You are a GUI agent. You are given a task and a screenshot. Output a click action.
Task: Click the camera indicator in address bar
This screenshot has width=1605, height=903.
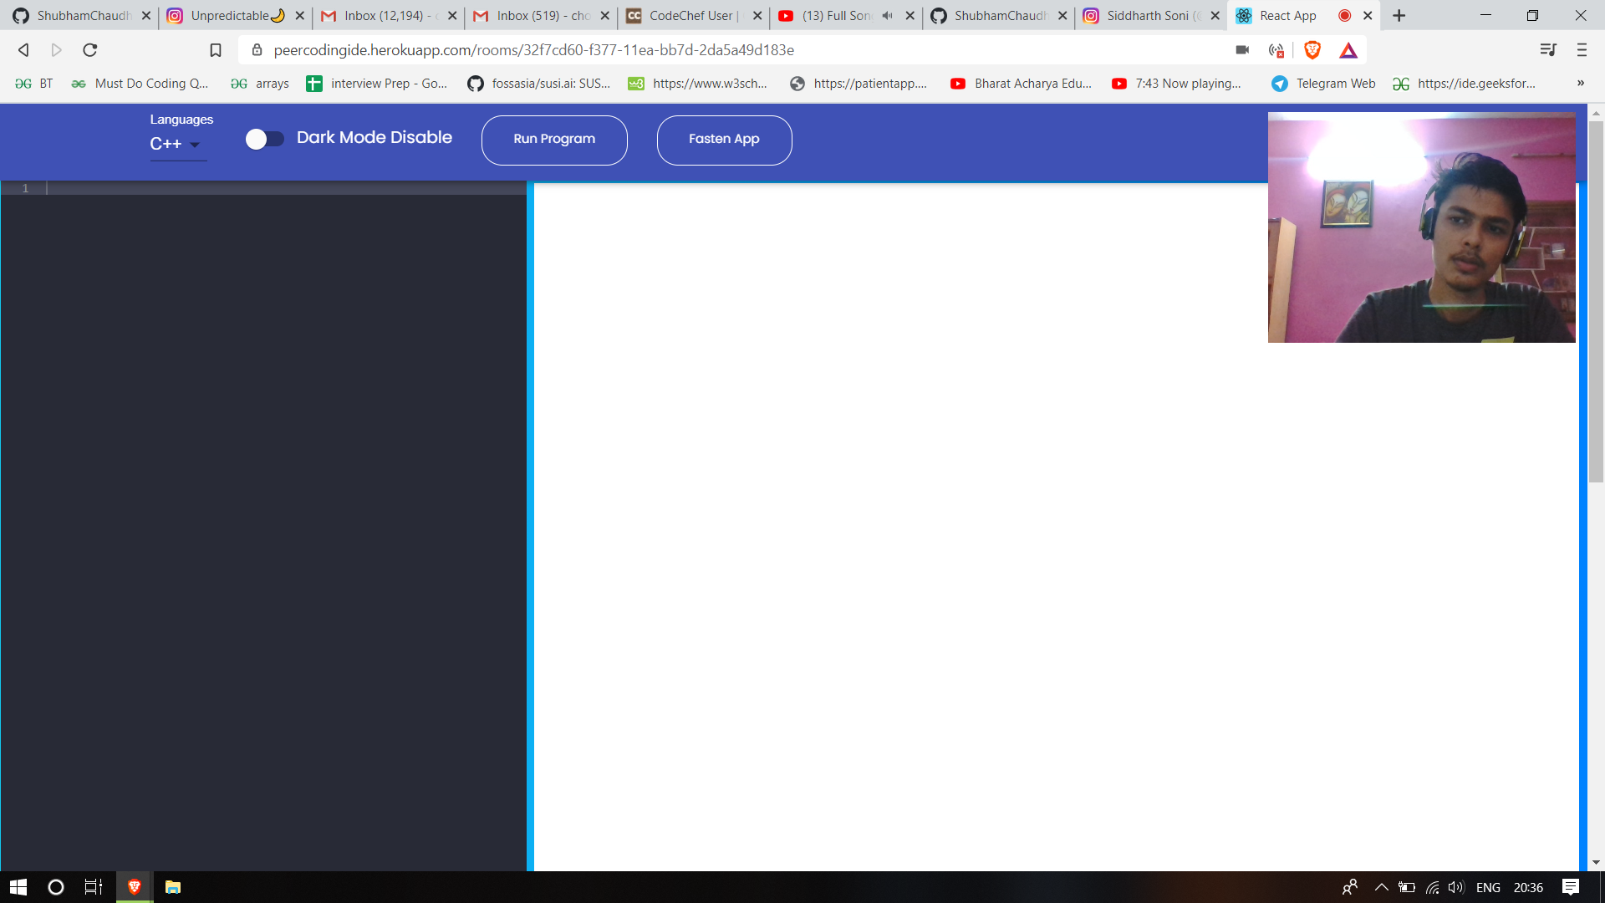1242,50
